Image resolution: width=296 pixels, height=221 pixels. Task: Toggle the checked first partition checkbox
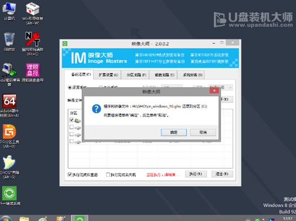click(71, 120)
